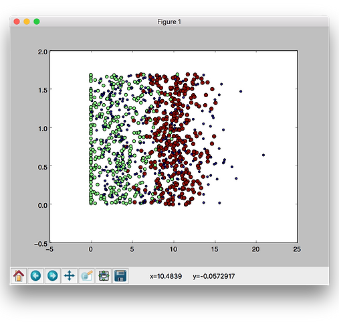Screen dimensions: 339x325
Task: Click the x-axis tick label 20
Action: pos(256,249)
